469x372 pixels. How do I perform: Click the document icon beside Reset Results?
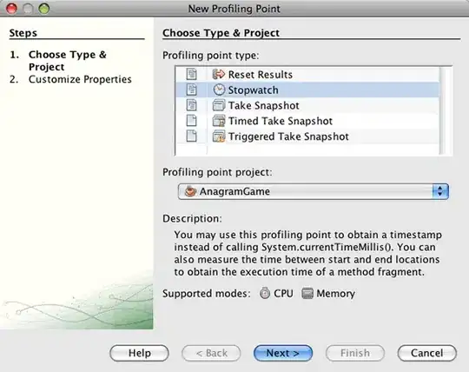(191, 74)
